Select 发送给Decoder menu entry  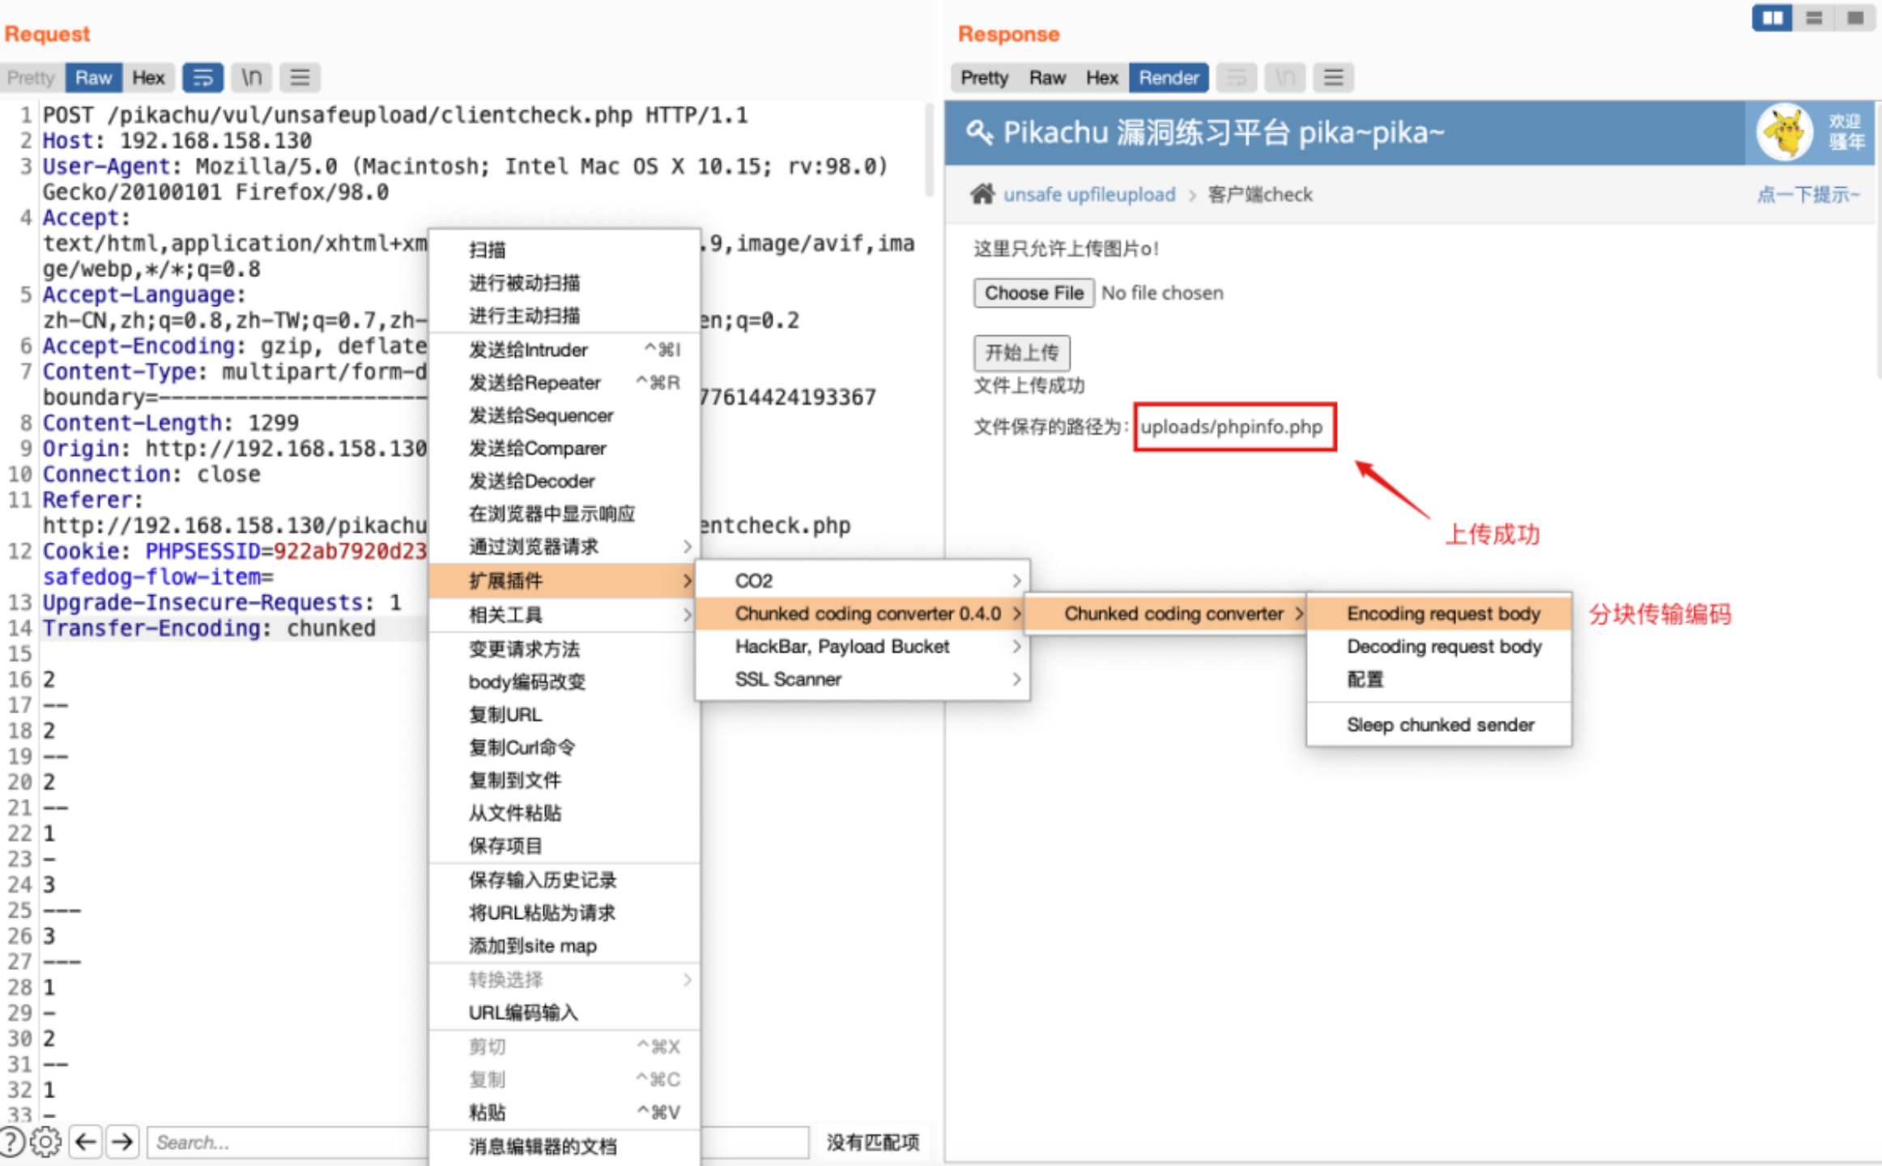(x=564, y=481)
